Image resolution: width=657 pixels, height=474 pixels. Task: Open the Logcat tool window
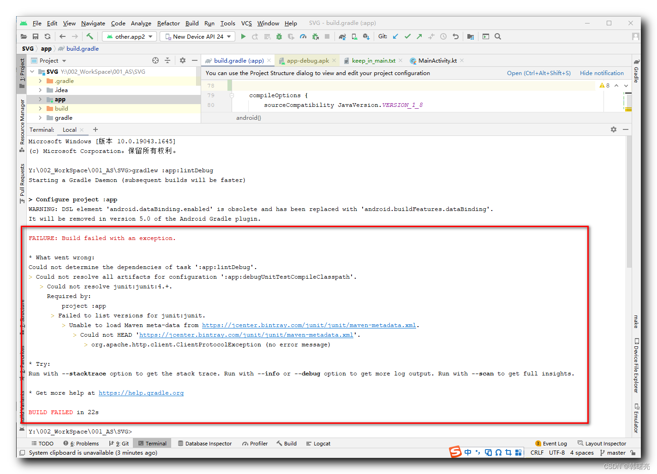318,443
